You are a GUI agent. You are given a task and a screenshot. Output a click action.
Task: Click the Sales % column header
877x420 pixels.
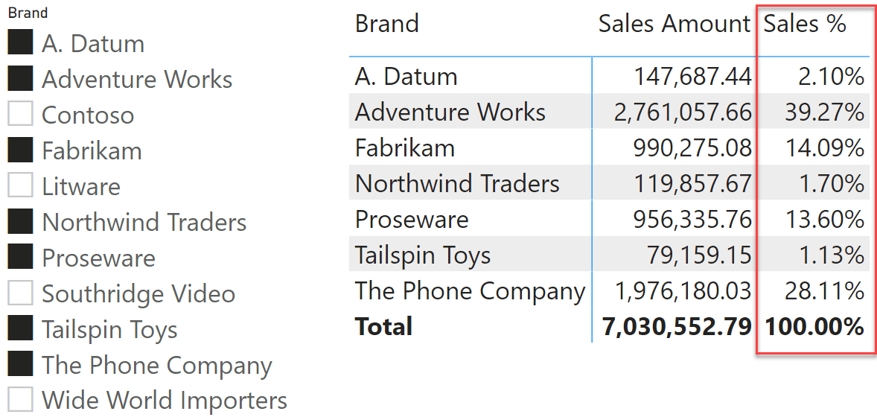click(x=804, y=24)
